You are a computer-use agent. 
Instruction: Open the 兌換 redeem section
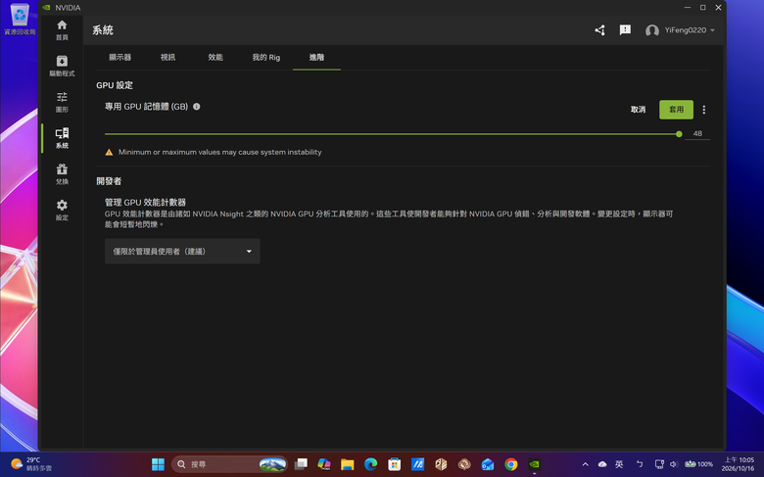click(62, 174)
